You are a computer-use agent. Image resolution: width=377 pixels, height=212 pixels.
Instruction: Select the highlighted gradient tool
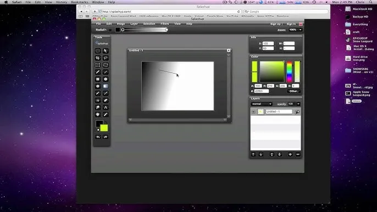click(x=106, y=86)
